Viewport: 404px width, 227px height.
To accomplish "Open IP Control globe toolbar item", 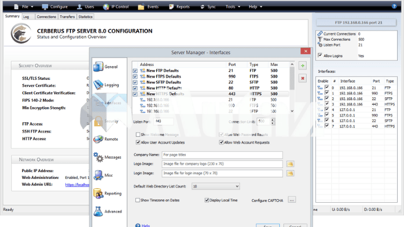I will pos(116,7).
